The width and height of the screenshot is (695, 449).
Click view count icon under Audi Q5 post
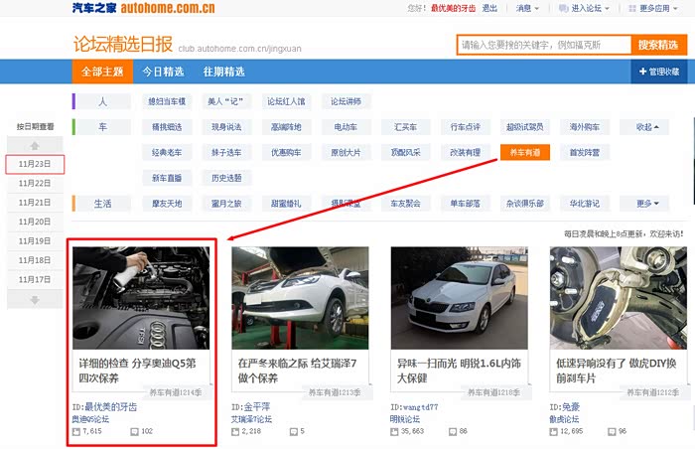click(x=77, y=431)
